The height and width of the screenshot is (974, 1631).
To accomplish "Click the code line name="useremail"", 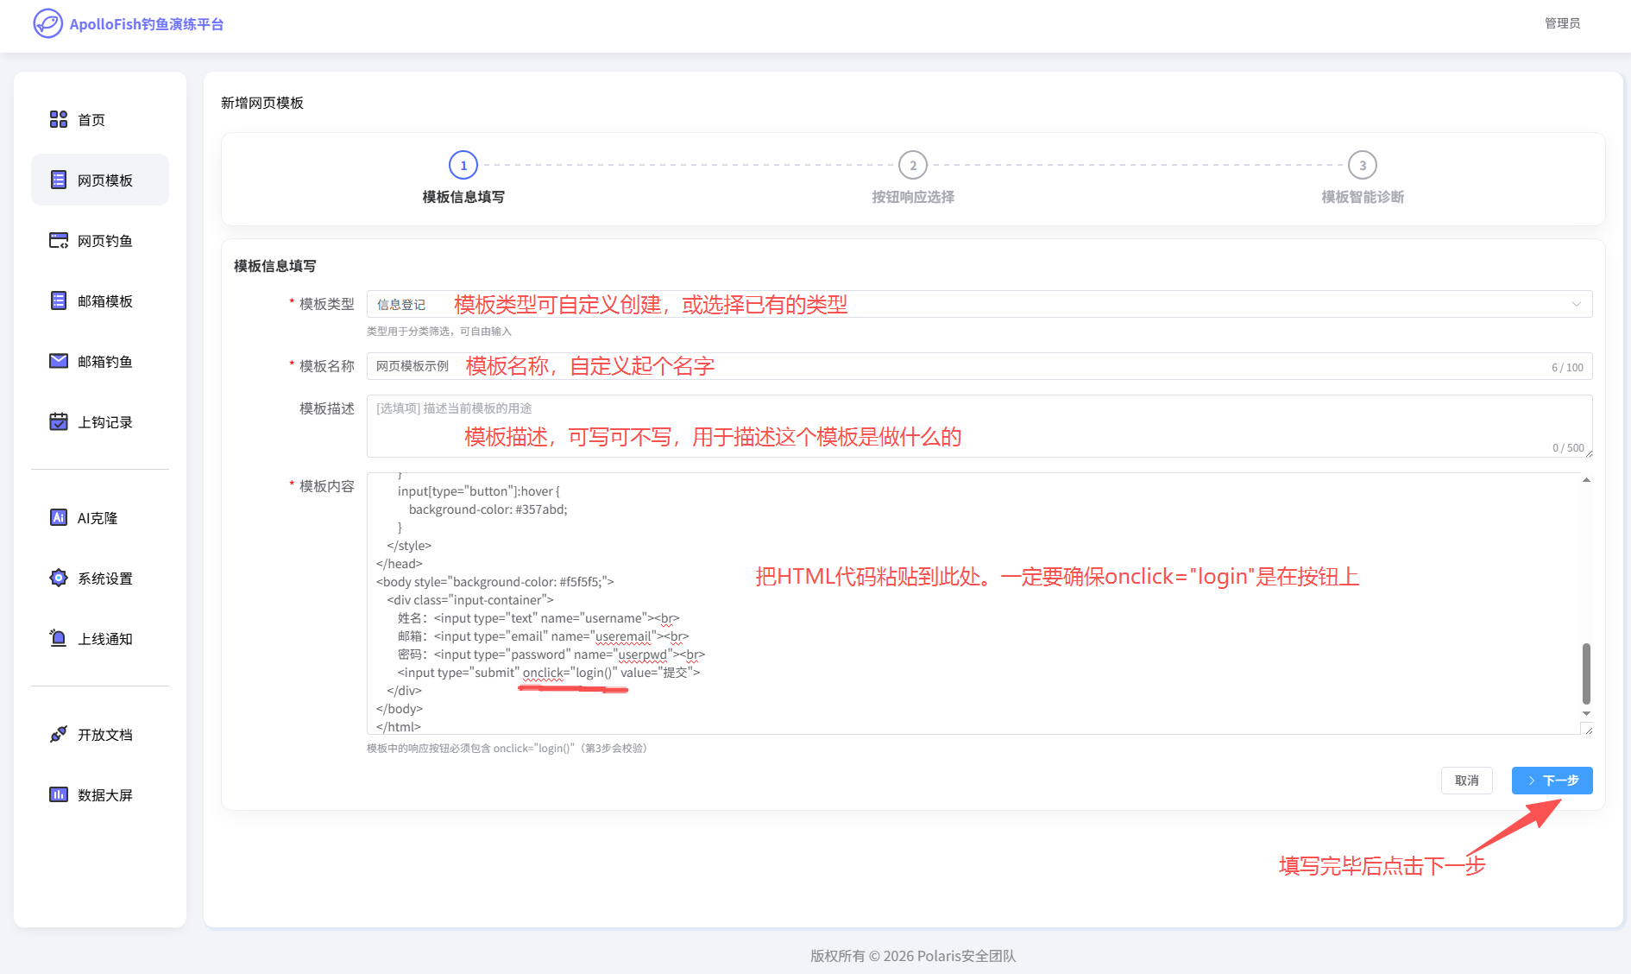I will pos(544,636).
